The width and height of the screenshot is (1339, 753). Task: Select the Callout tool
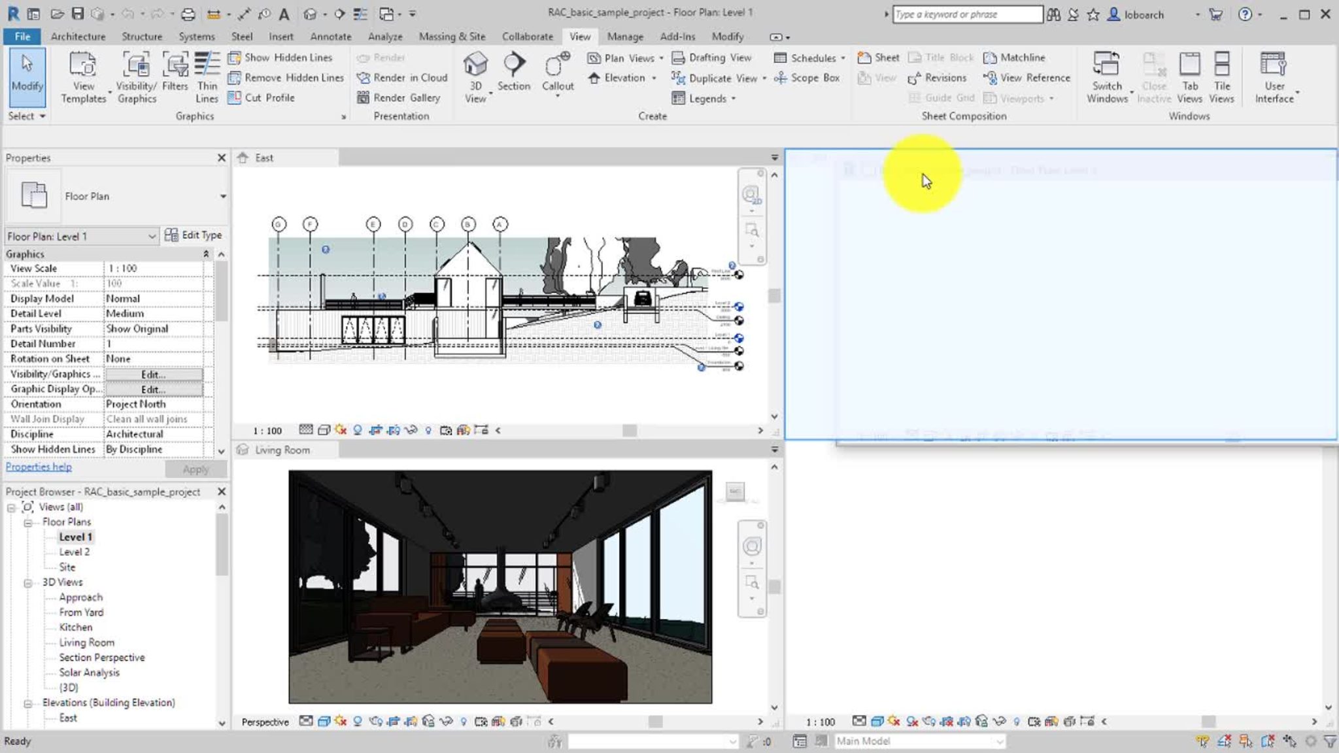(557, 72)
